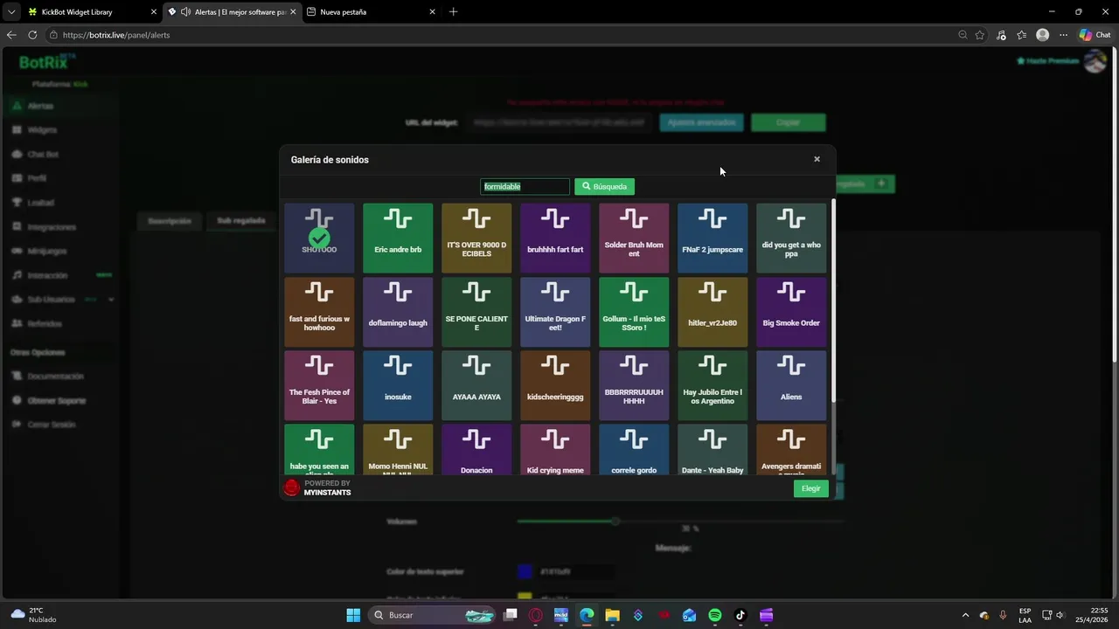Select Ultimate Dragon Feet! sound
1119x629 pixels.
[x=555, y=312]
